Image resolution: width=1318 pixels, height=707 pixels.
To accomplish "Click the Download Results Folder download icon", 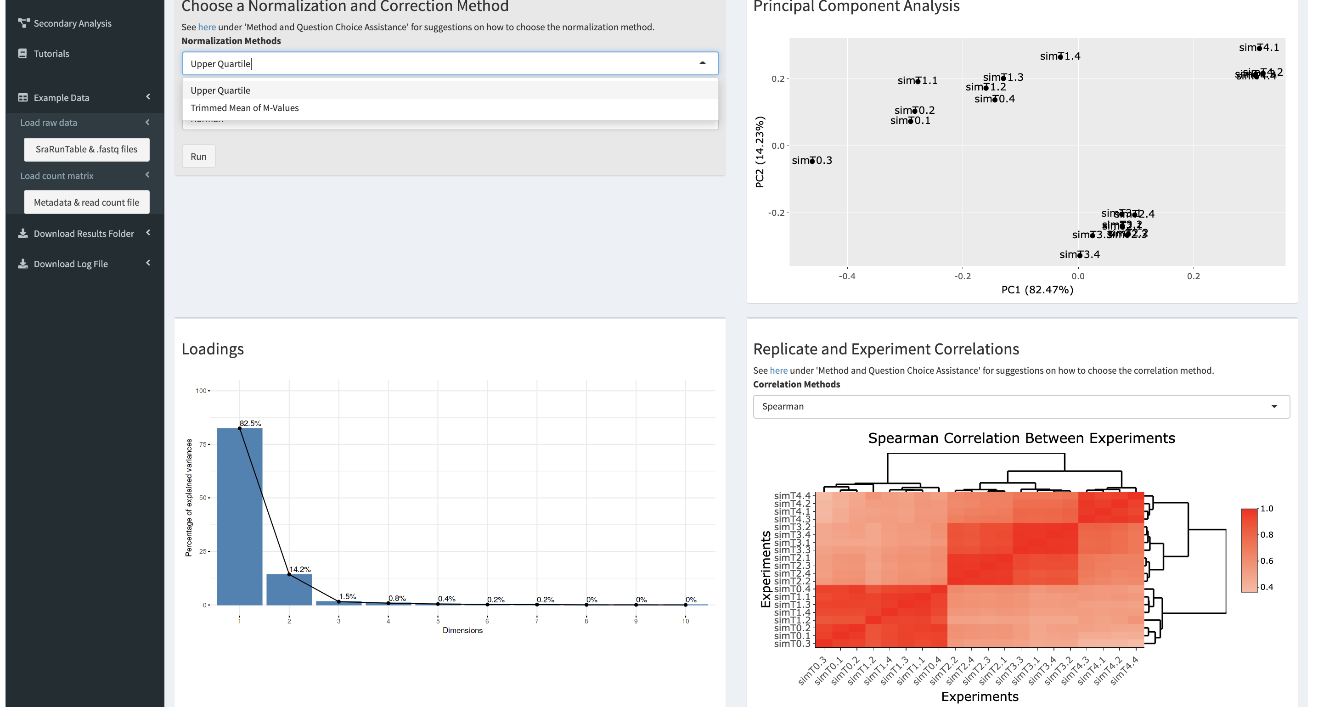I will (x=23, y=233).
